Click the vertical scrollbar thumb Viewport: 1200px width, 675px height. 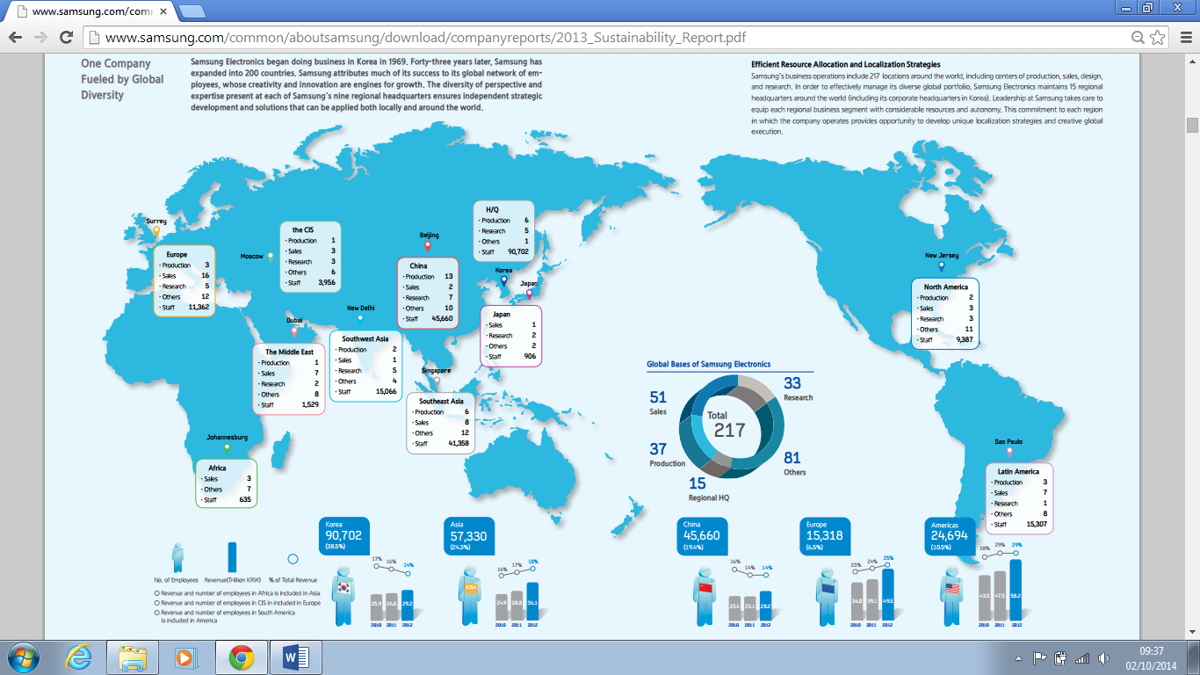pos(1192,125)
